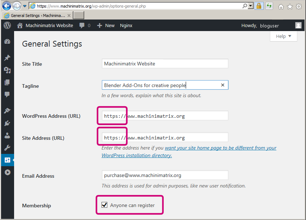Open Comments in the sidebar
Viewport: 306px width, 220px height.
[7, 95]
